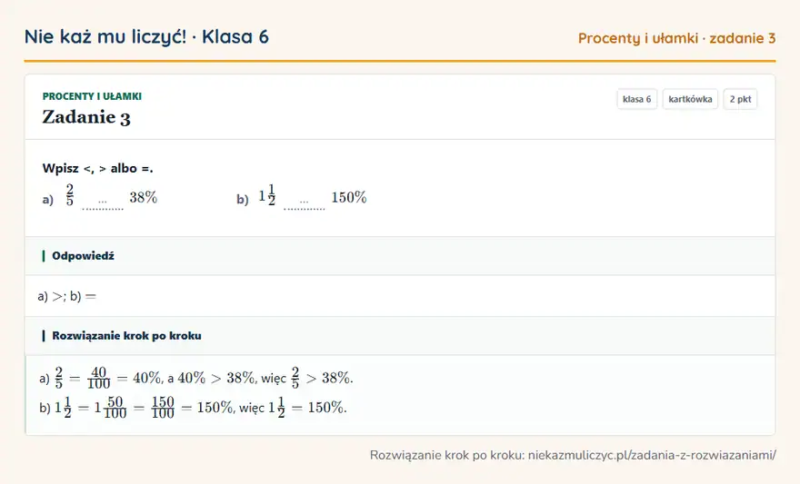Click the dotted blank in part b)
This screenshot has height=484, width=800.
(304, 202)
